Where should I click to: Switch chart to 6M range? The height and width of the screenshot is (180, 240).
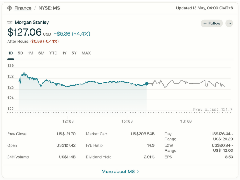(41, 53)
